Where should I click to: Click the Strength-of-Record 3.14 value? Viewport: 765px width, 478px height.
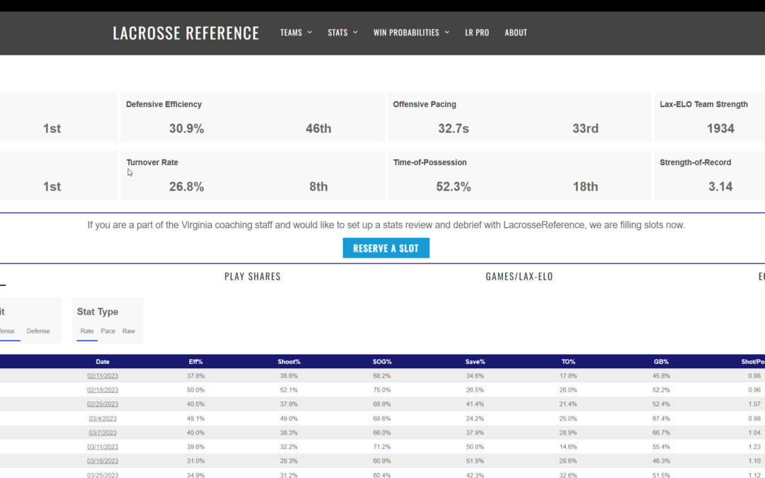pos(720,186)
